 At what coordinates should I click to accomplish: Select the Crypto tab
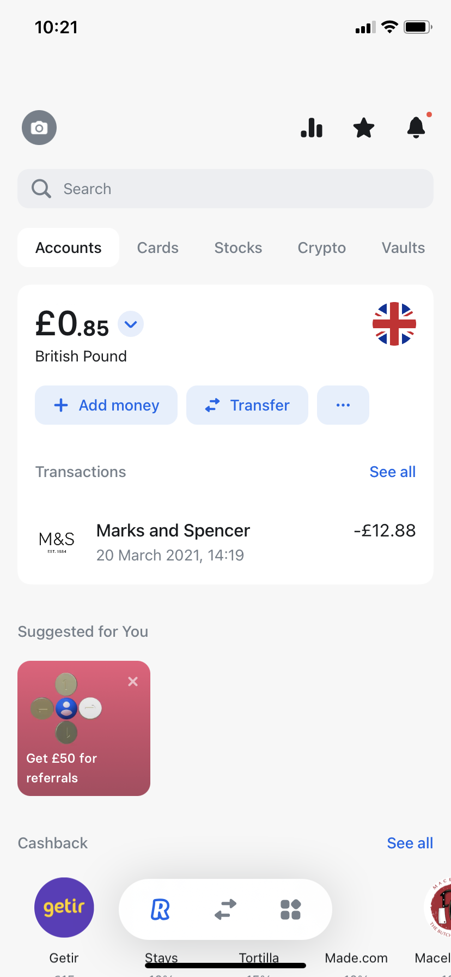click(x=321, y=248)
